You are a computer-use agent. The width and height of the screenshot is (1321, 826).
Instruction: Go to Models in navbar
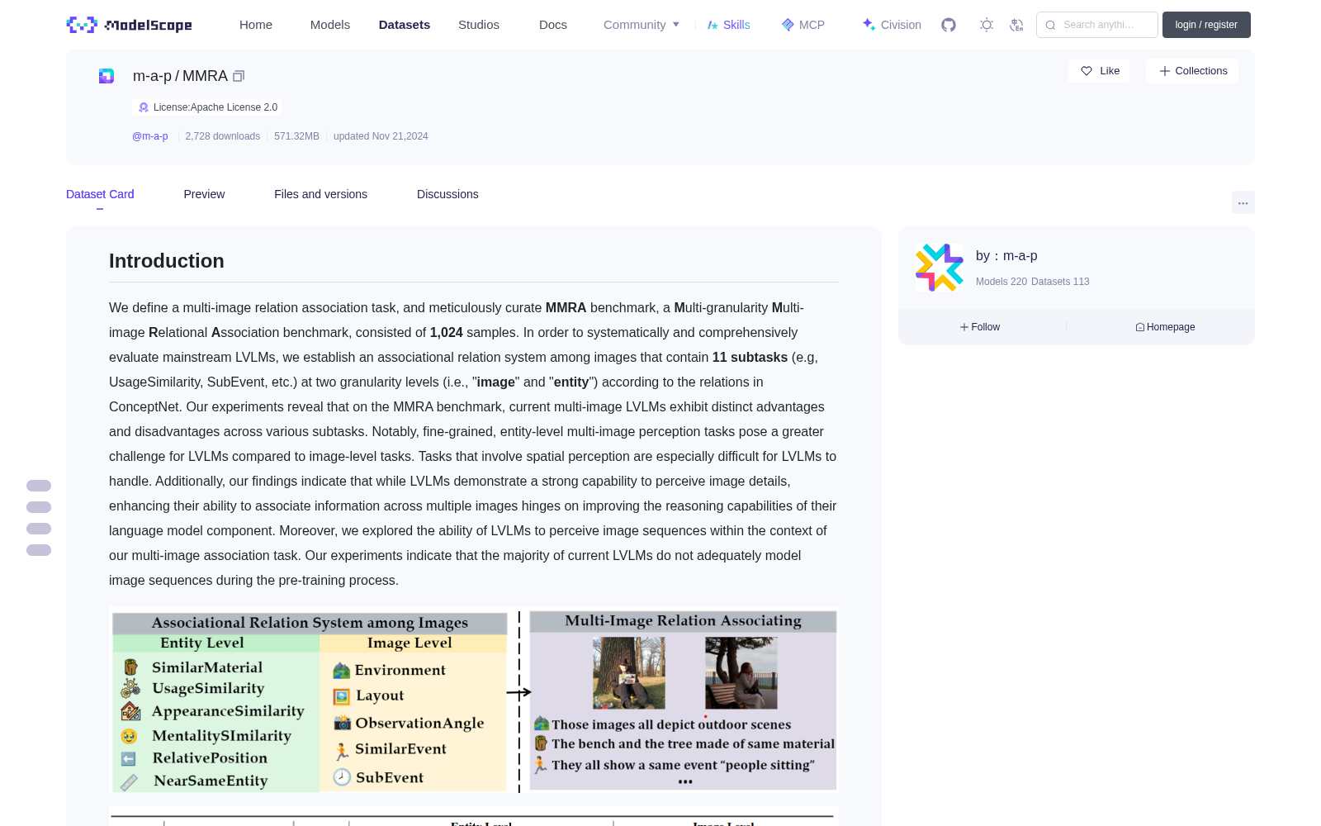click(330, 25)
